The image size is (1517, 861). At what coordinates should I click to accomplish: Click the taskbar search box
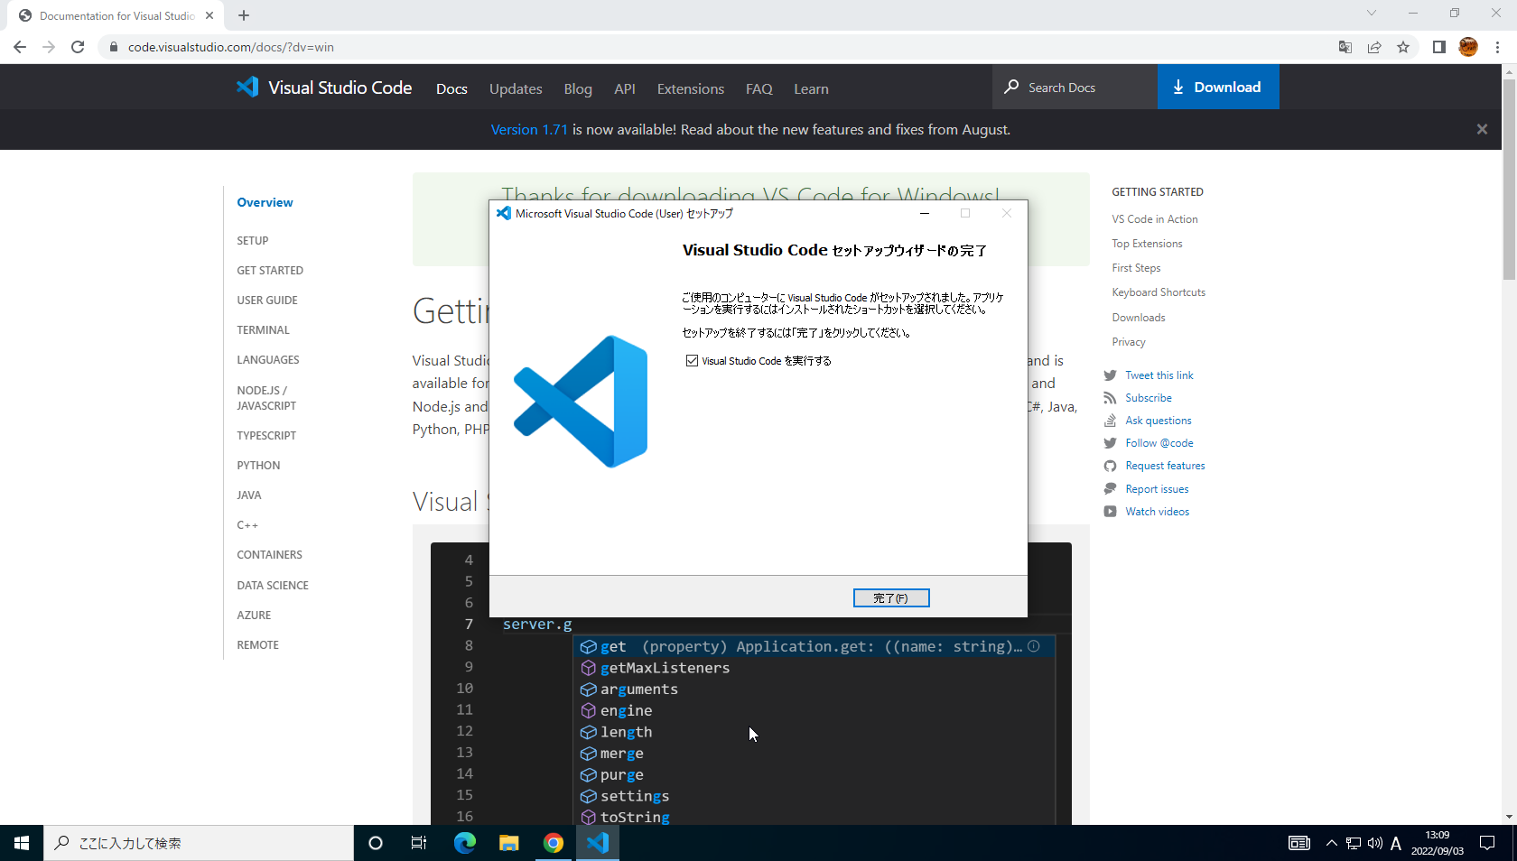(199, 843)
